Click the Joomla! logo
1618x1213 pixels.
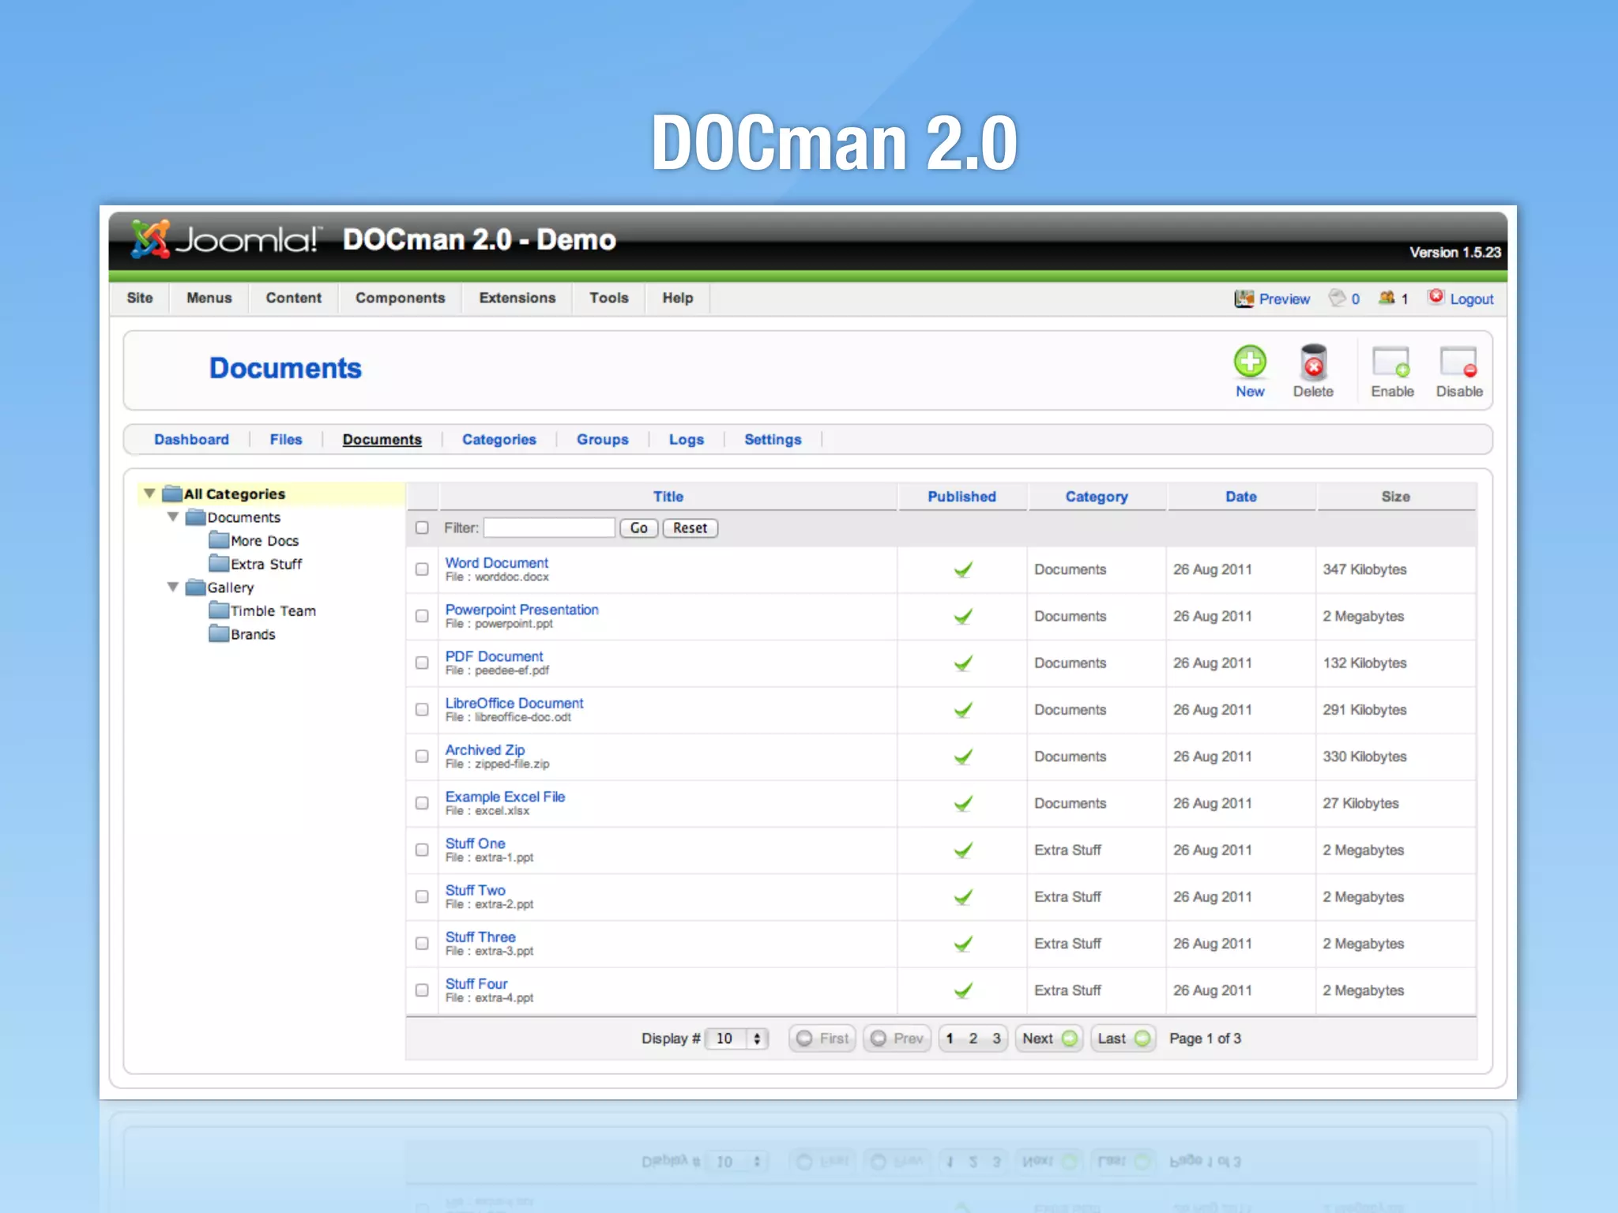pyautogui.click(x=226, y=239)
